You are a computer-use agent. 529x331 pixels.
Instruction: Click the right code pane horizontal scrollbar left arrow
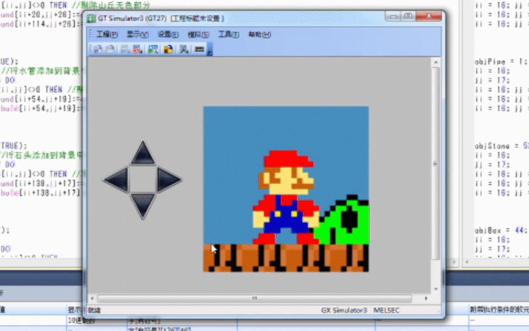467,262
